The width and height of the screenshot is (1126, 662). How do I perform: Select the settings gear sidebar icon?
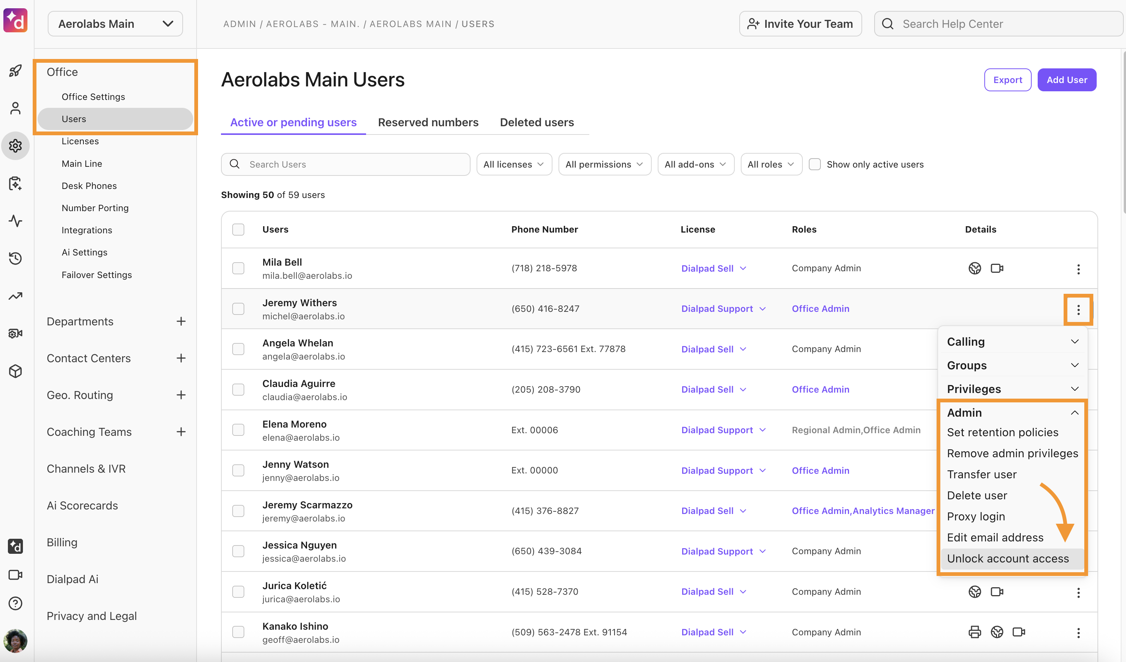pos(15,146)
